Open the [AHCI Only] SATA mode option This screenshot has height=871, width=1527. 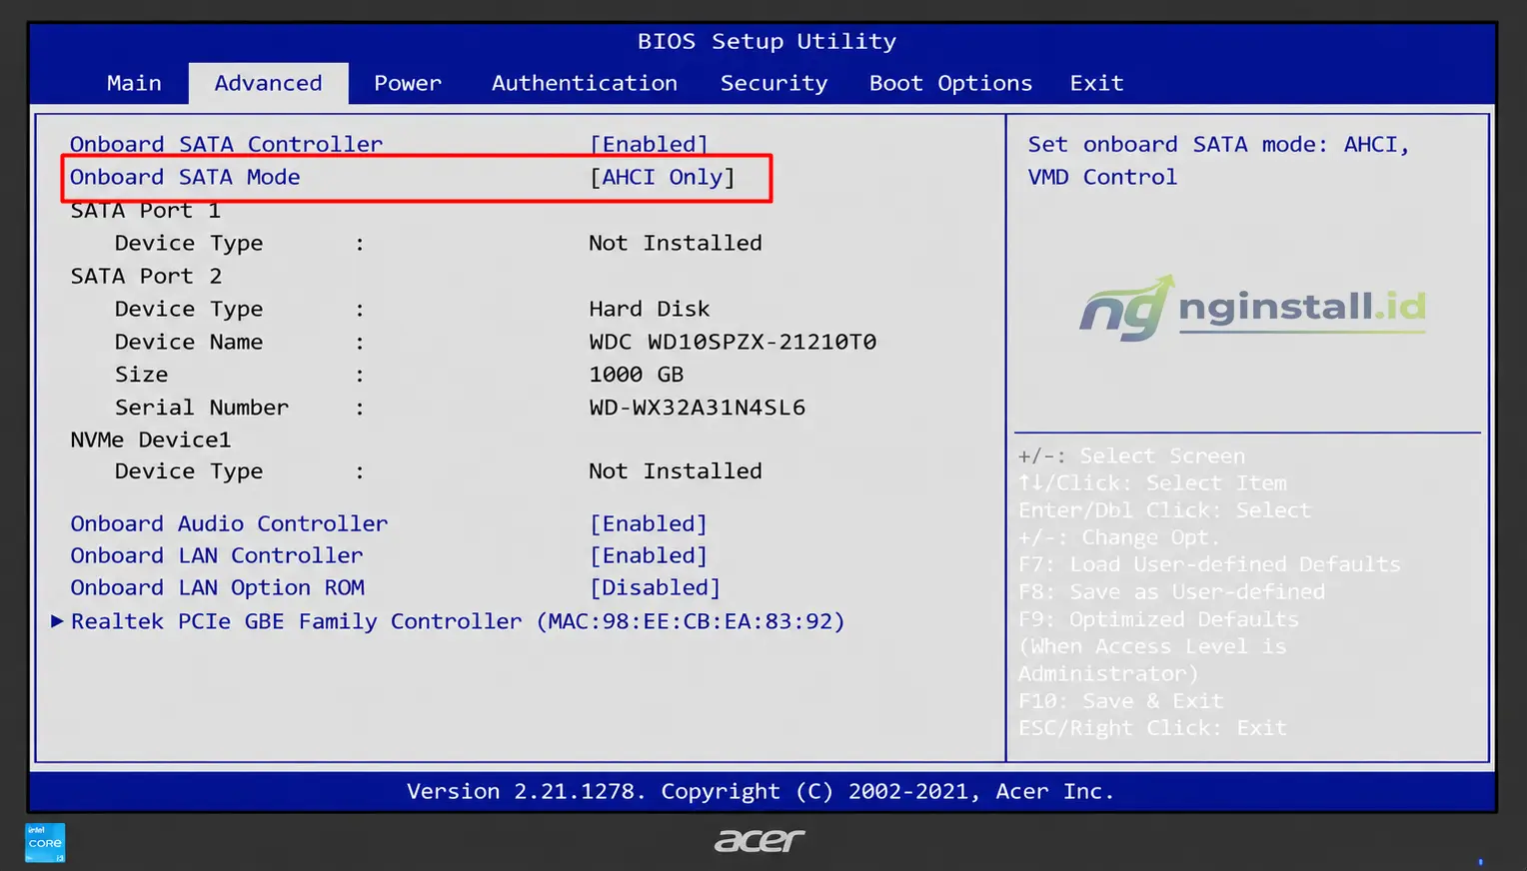(663, 177)
